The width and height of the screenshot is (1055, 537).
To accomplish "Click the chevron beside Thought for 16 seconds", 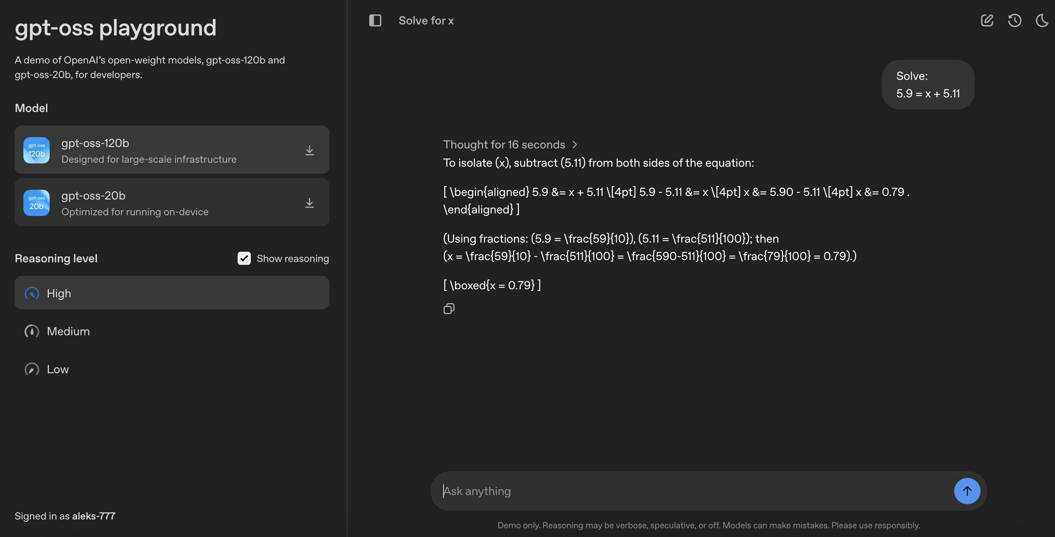I will 575,144.
